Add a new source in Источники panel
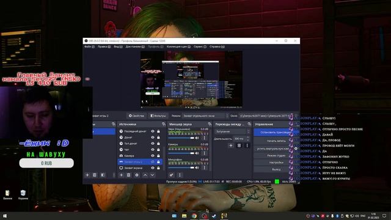This screenshot has height=220, width=391. (122, 175)
